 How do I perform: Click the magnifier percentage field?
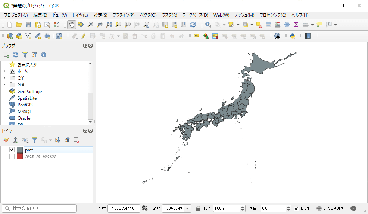click(227, 208)
